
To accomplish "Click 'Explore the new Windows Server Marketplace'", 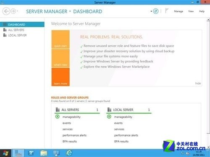I will point(116,67).
